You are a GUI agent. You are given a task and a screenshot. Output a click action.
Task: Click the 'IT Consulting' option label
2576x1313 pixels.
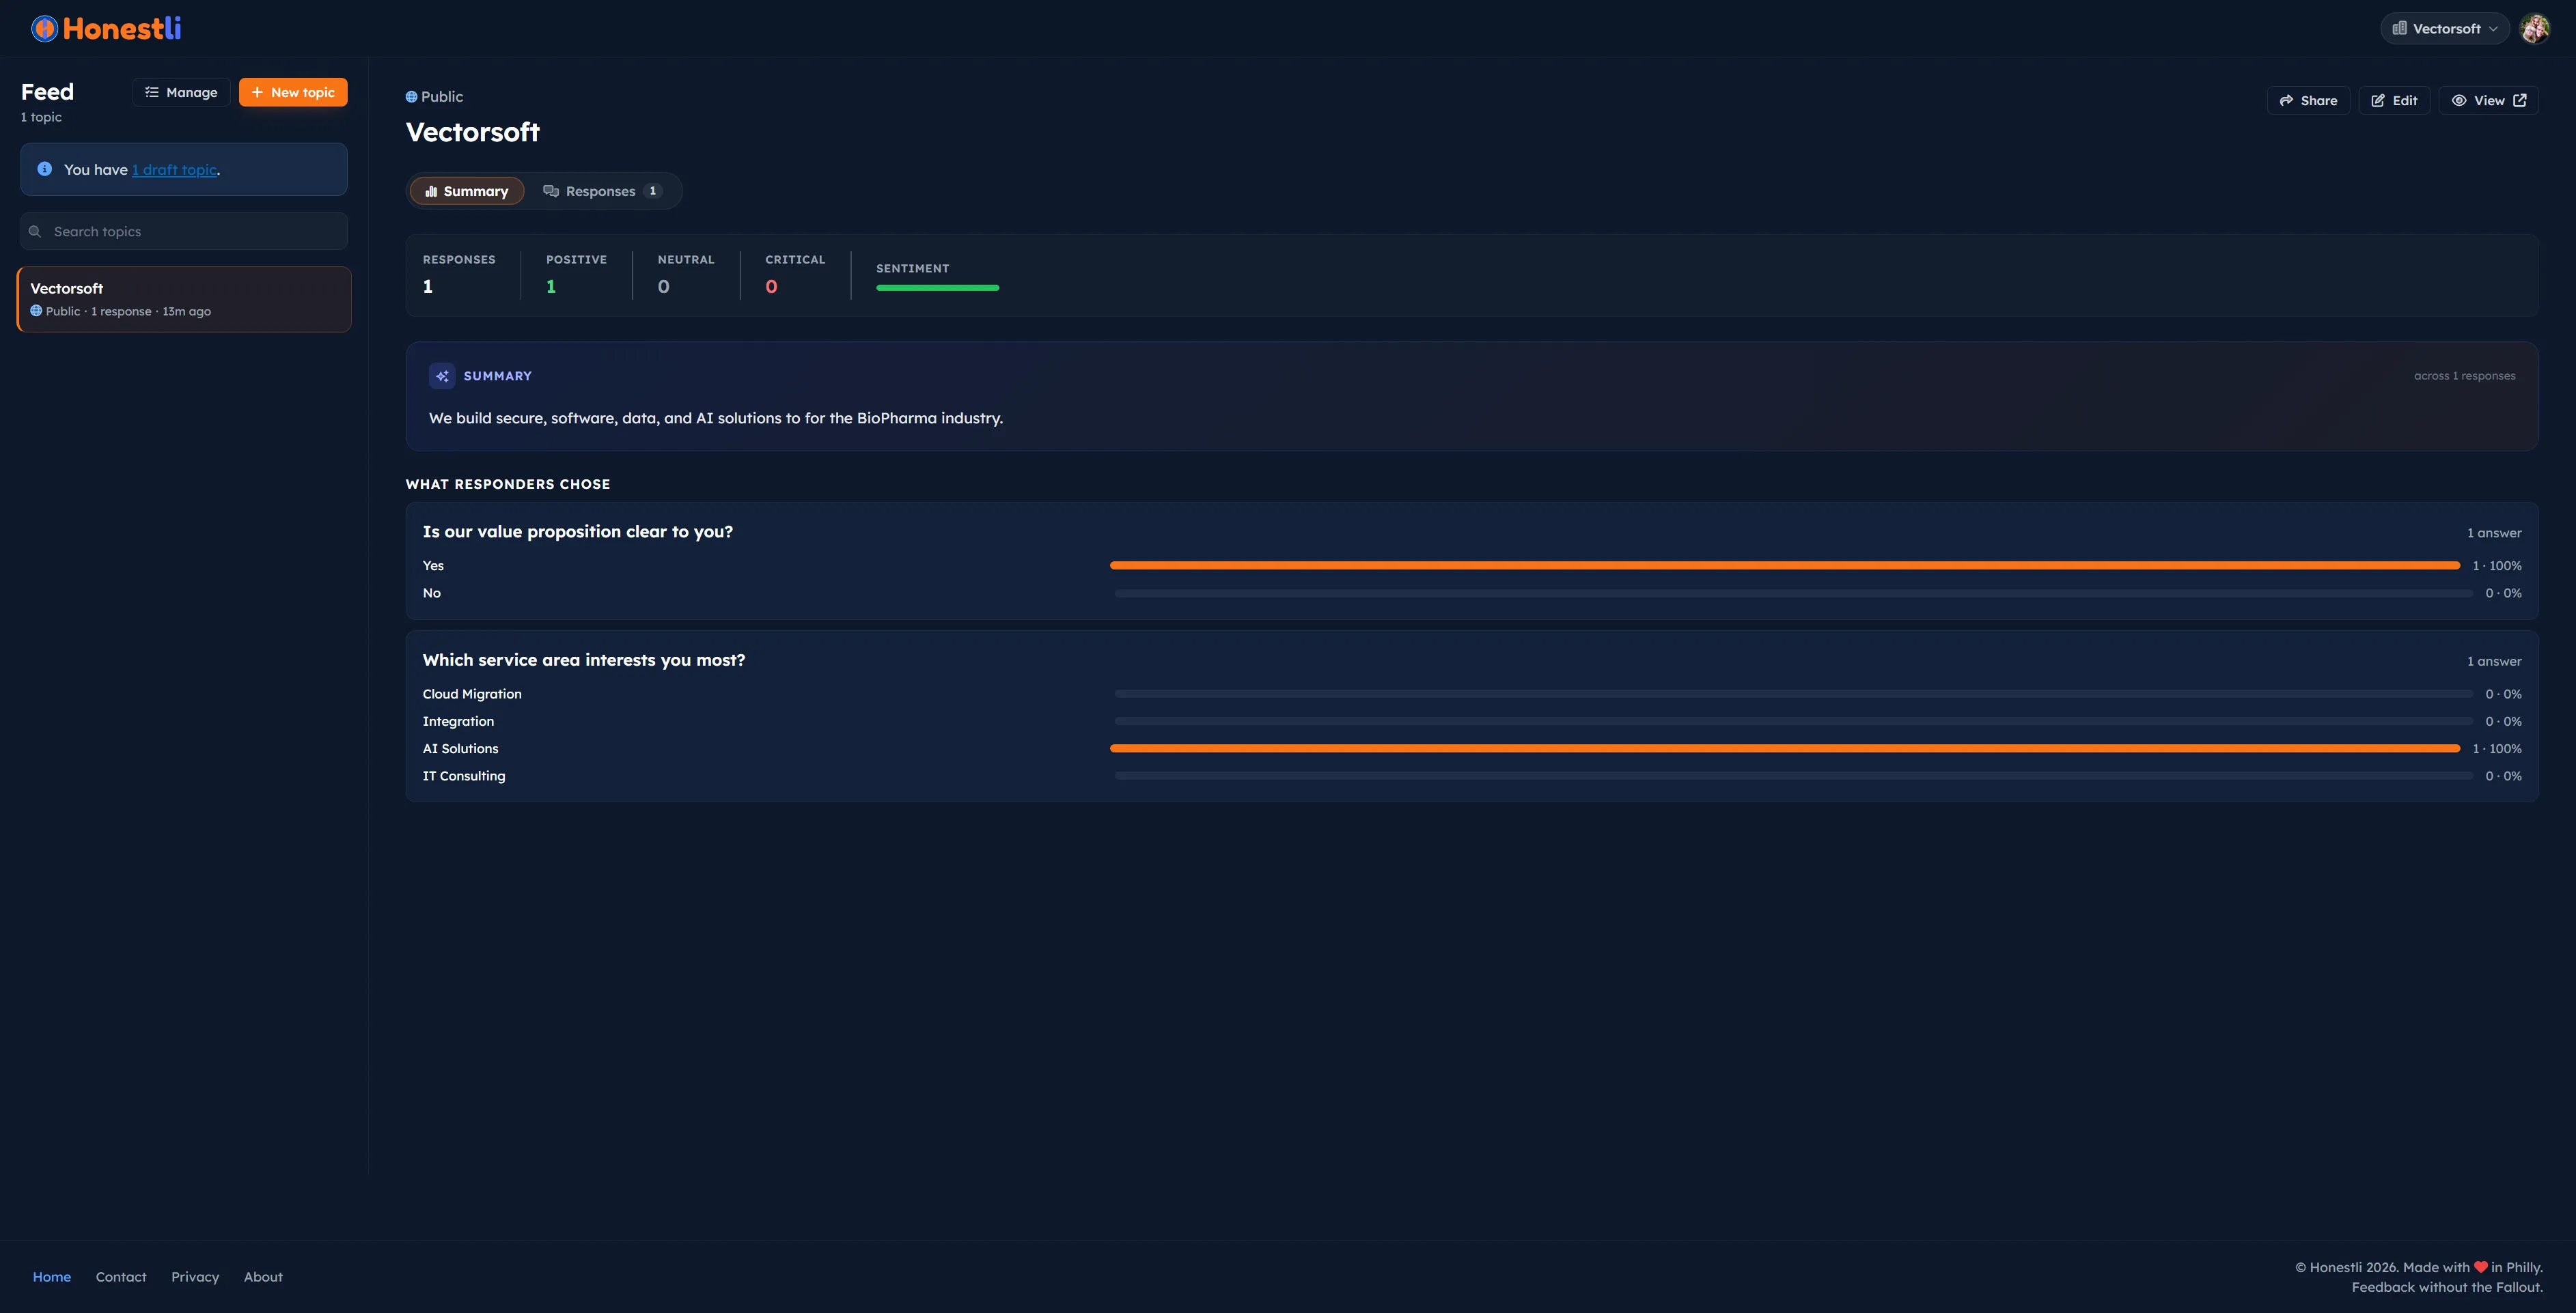tap(464, 776)
